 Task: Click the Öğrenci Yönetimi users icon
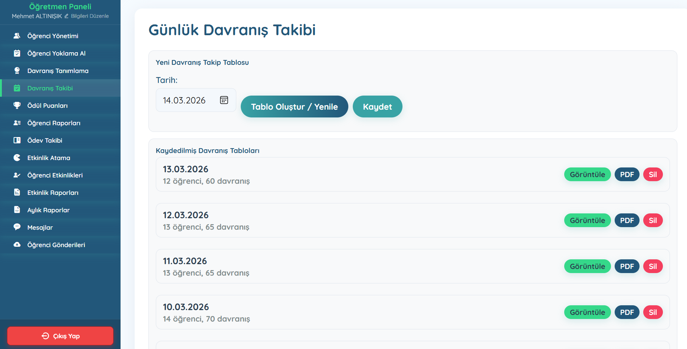point(17,36)
